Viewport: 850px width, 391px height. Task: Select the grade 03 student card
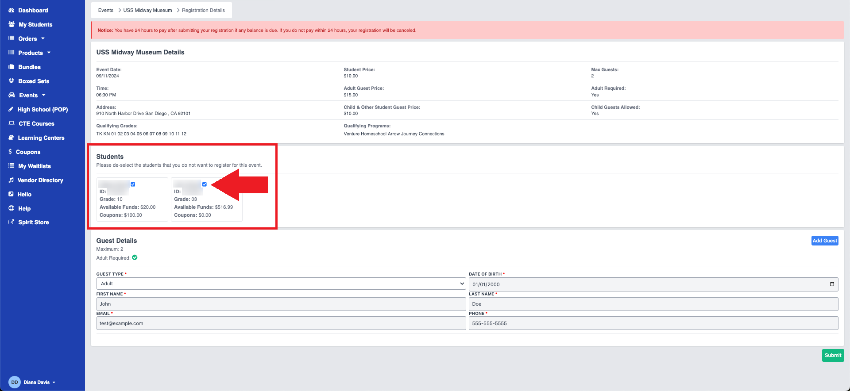click(207, 199)
